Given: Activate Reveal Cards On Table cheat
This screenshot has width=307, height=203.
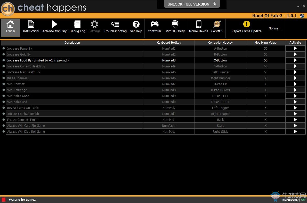Looking at the screenshot, I should coord(295,108).
